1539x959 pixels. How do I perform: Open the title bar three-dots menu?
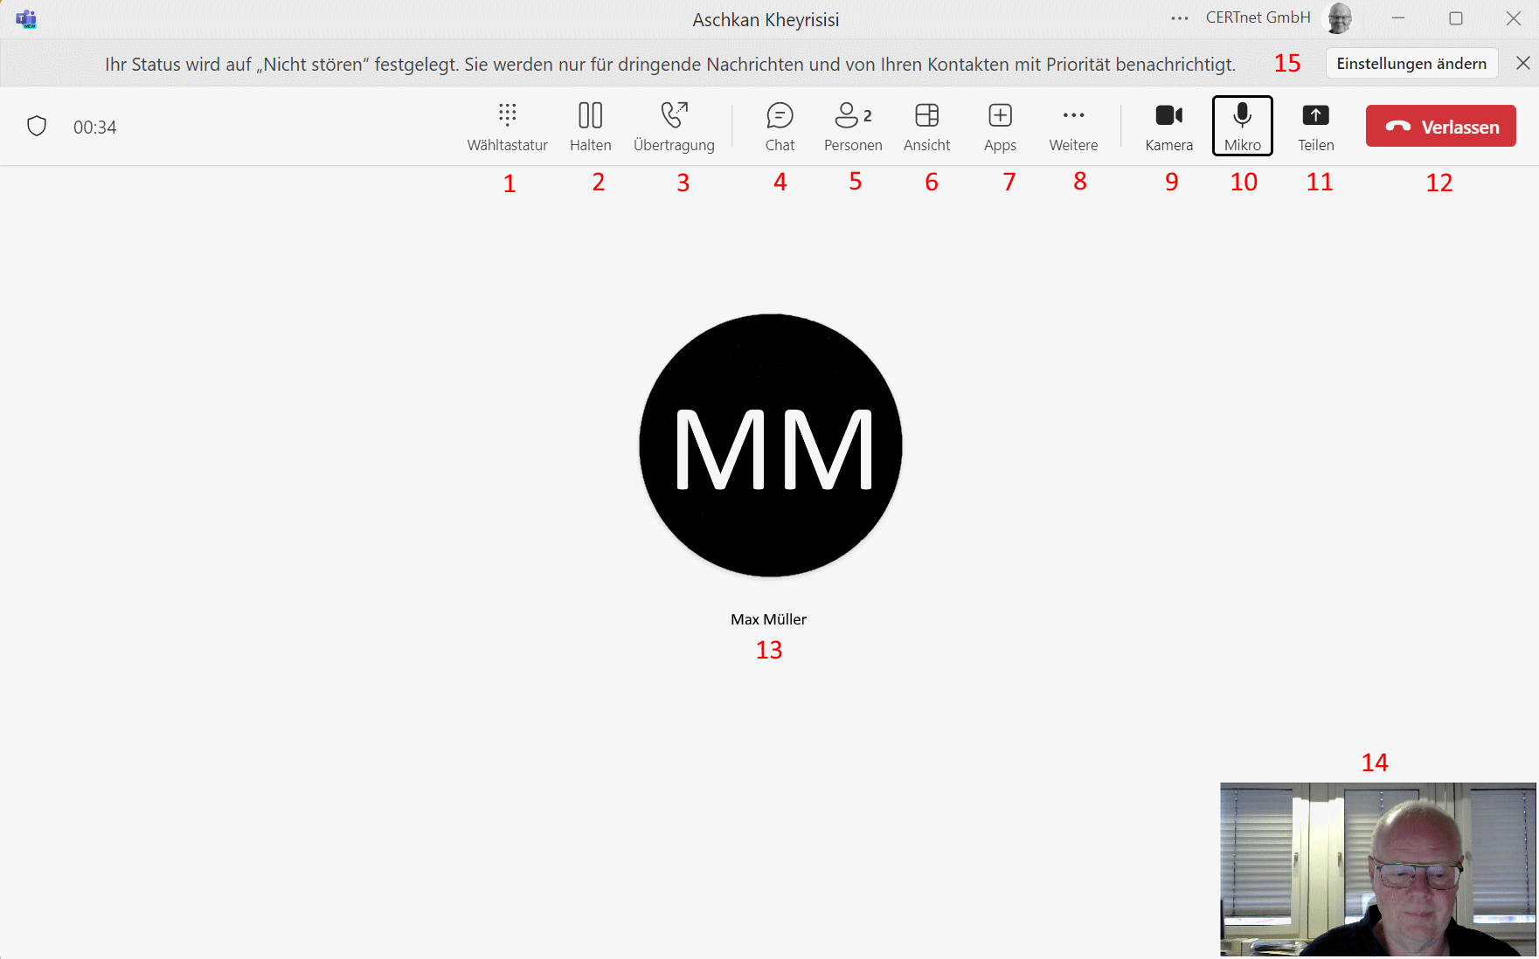1180,18
